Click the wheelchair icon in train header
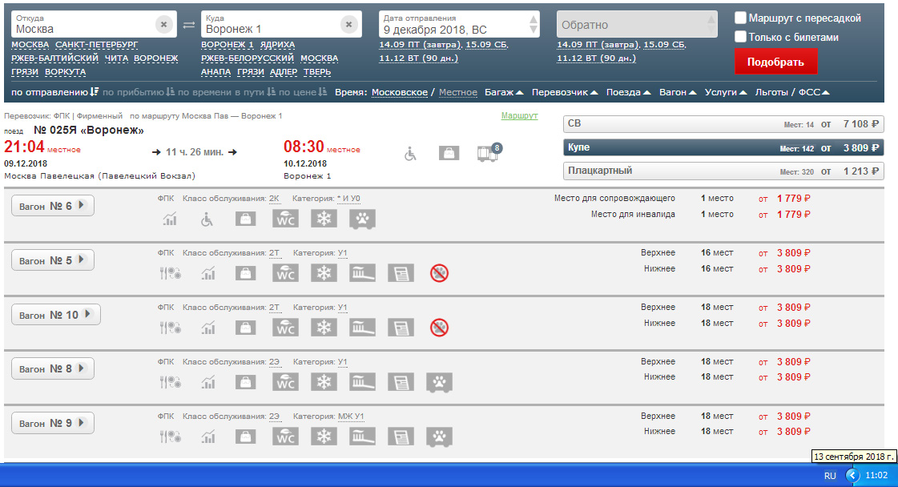Image resolution: width=898 pixels, height=487 pixels. click(410, 153)
